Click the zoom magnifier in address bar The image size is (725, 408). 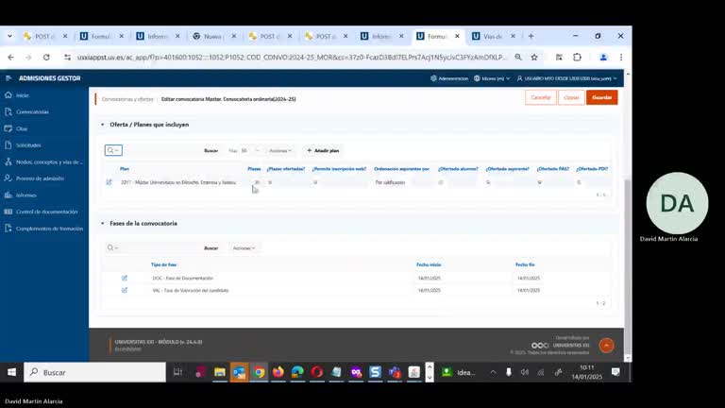coord(518,58)
